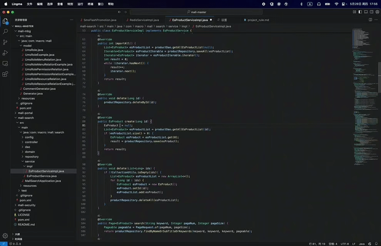
Task: Open the Source Control icon
Action: [x=5, y=42]
